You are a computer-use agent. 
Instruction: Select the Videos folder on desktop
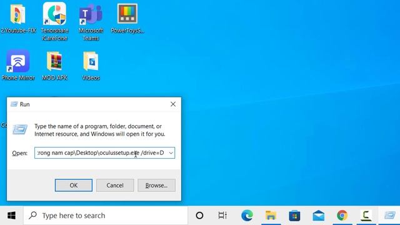coord(91,66)
